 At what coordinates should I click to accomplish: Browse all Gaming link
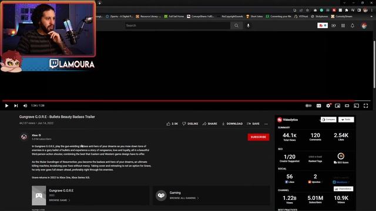(x=184, y=198)
